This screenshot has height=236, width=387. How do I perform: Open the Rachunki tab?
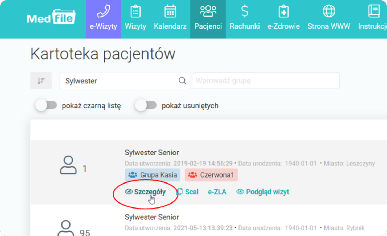click(x=245, y=19)
